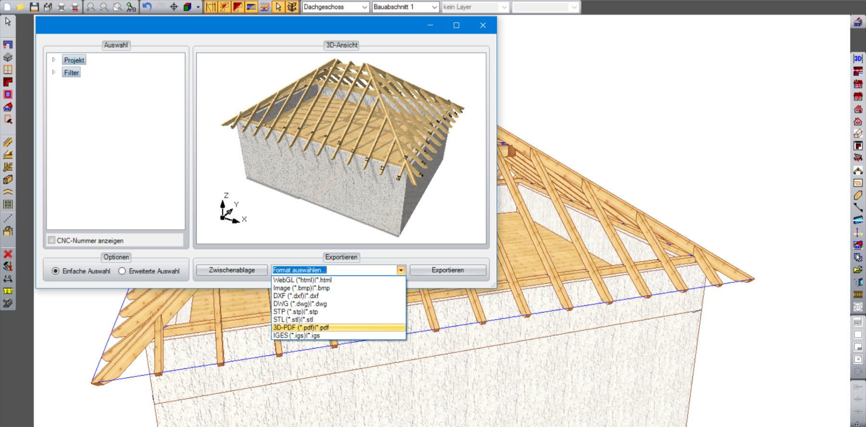Click the crosshair target icon in toolbar
The image size is (866, 427).
pos(174,7)
